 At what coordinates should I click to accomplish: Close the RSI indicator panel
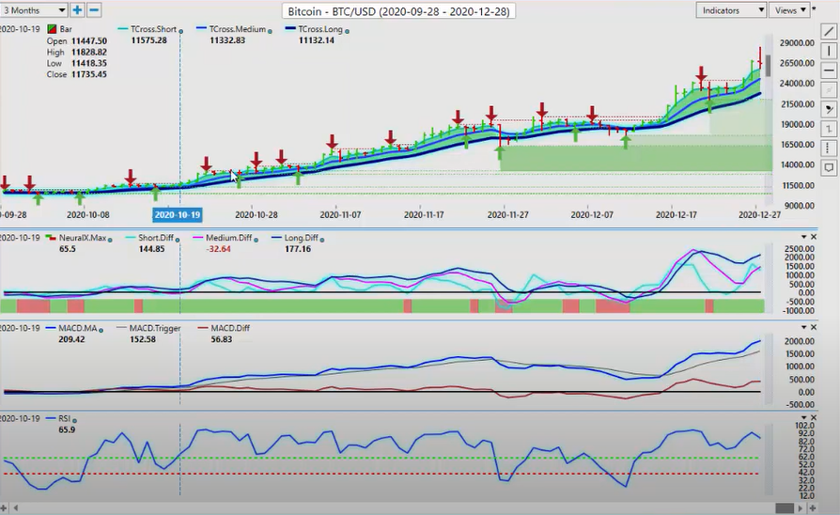[814, 417]
